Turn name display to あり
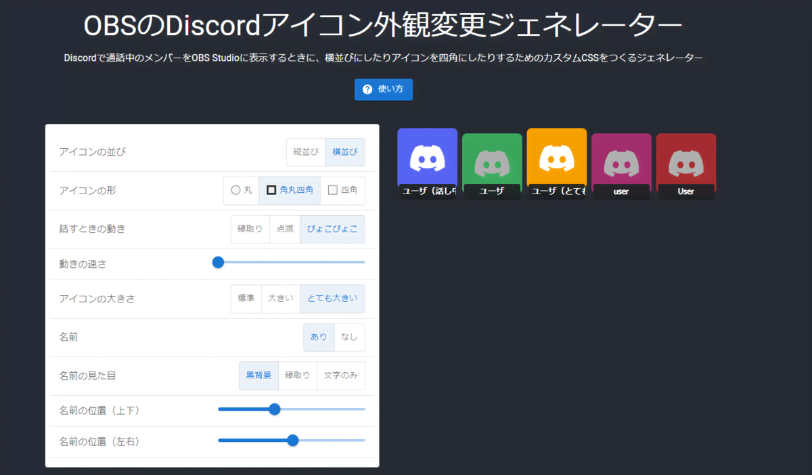 click(x=319, y=337)
